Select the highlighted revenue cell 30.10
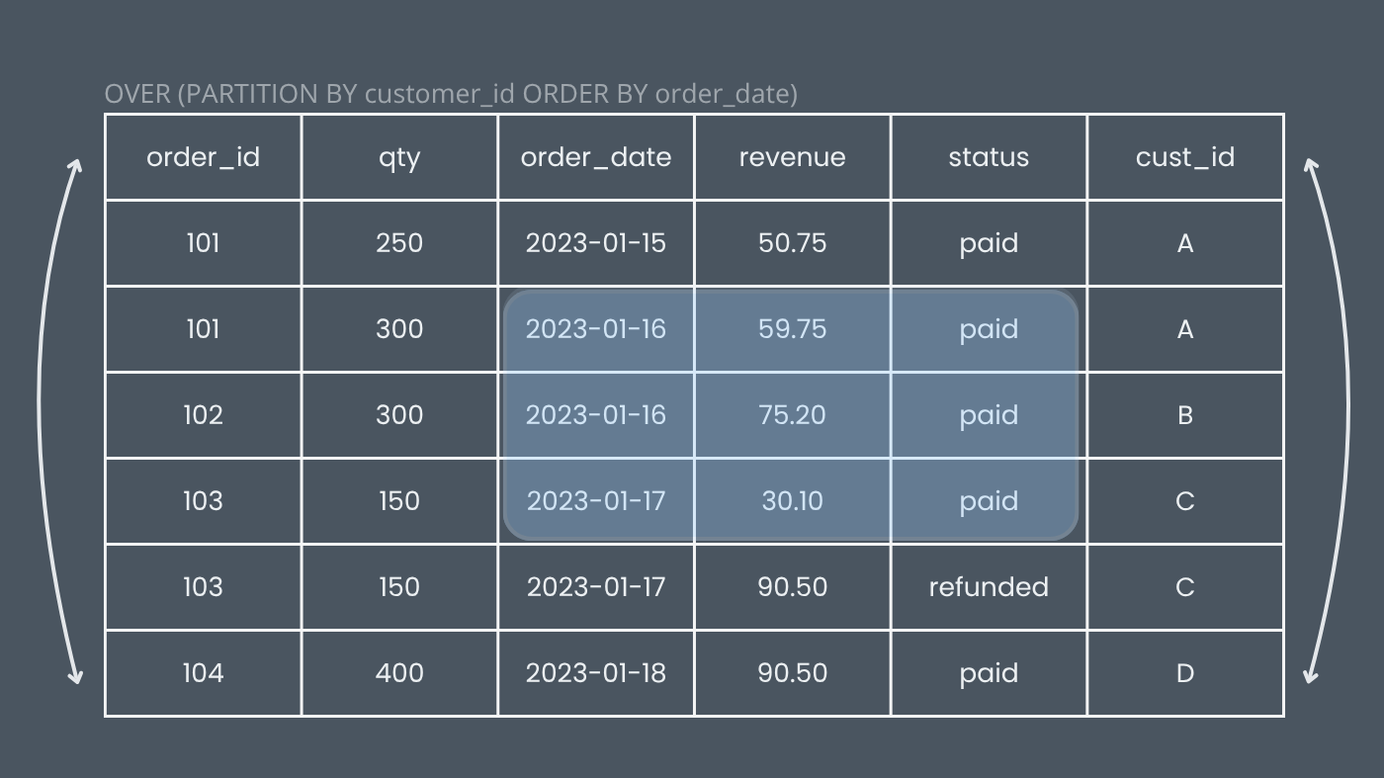Viewport: 1384px width, 778px height. pyautogui.click(x=792, y=501)
